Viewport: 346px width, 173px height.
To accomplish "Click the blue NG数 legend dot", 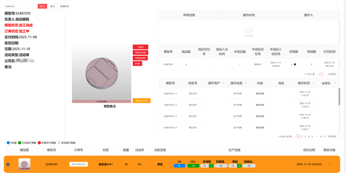I will [8, 143].
